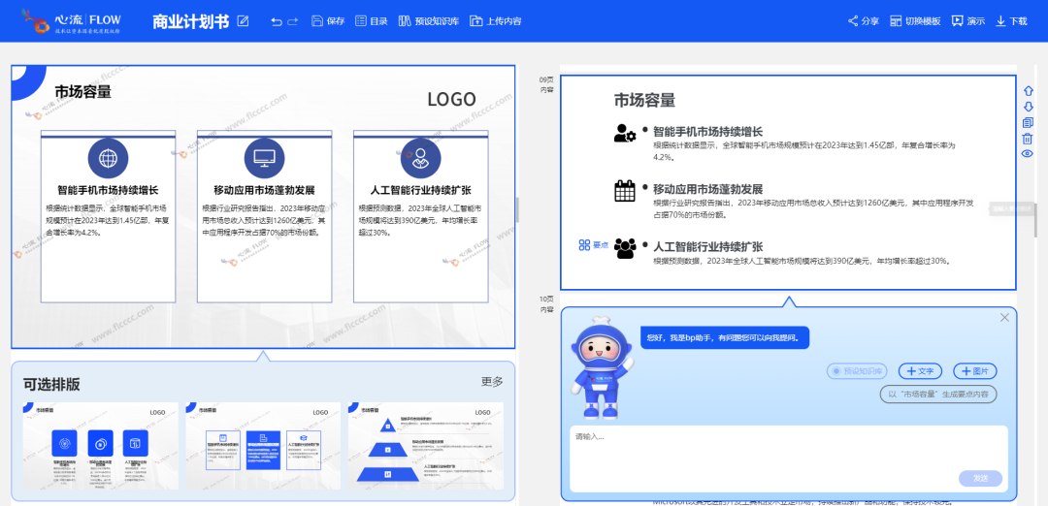
Task: Download the plan via 下载
Action: (1010, 21)
